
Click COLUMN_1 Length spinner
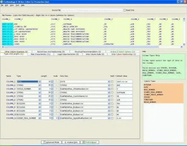(47, 82)
